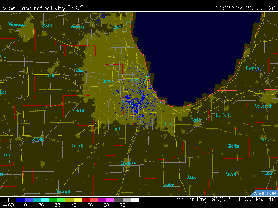Click the dark blue 10 dBZ legend swatch
The image size is (278, 208).
pos(21,200)
